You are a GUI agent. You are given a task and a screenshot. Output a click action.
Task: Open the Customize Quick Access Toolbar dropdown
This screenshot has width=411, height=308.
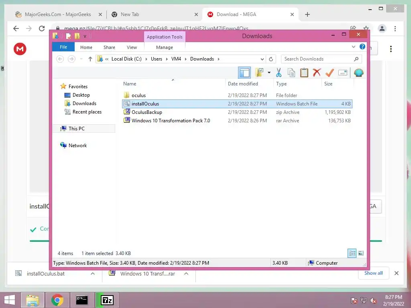pos(85,36)
